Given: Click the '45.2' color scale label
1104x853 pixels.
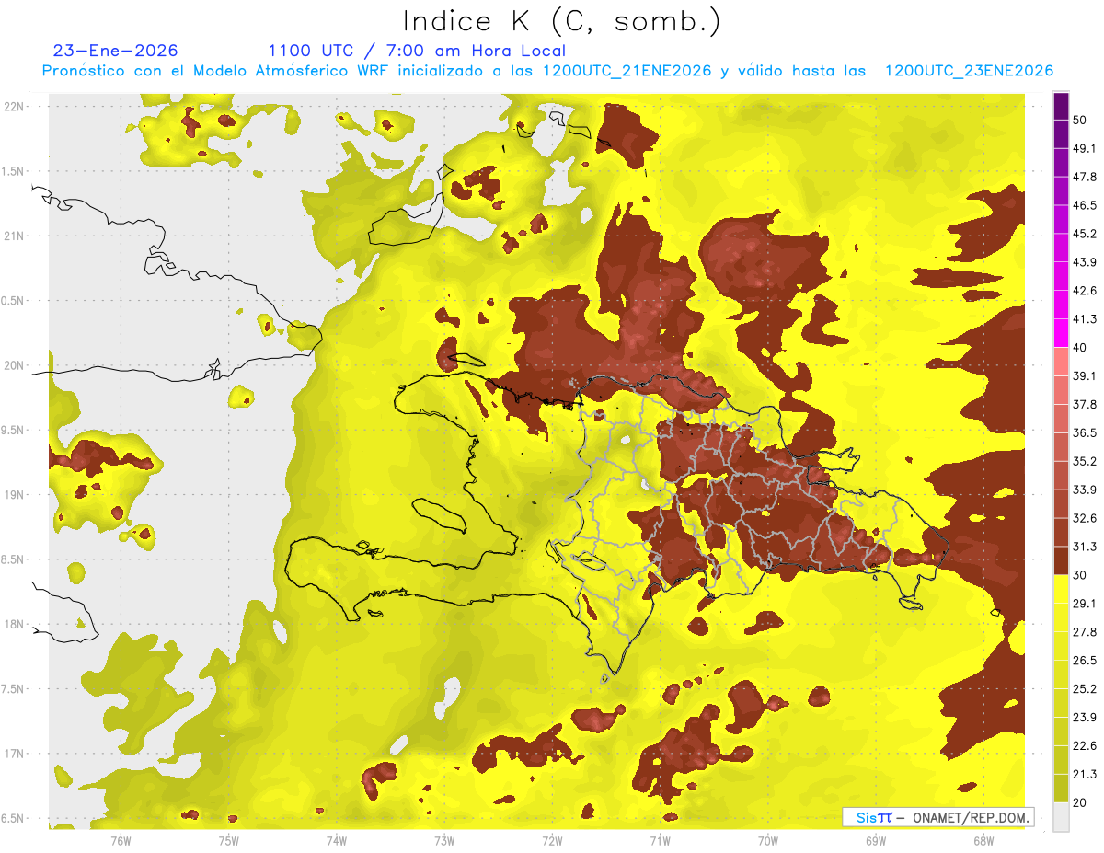Looking at the screenshot, I should pyautogui.click(x=1085, y=234).
